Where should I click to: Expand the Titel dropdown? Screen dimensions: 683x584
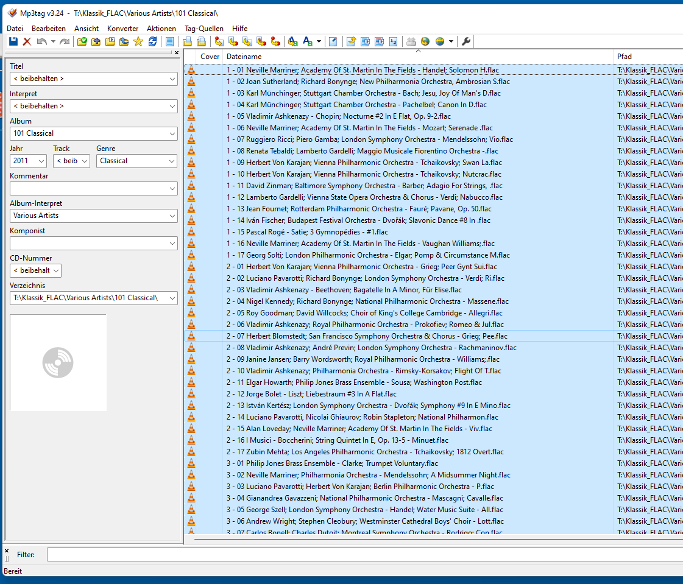172,79
